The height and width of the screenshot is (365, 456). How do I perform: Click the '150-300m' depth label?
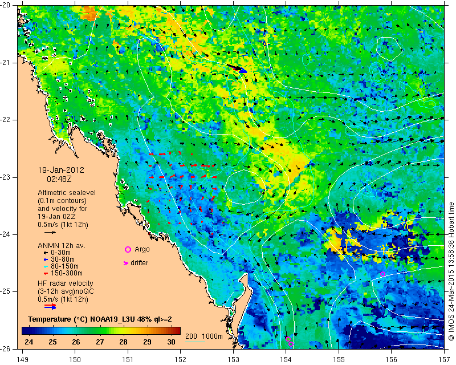pos(67,274)
